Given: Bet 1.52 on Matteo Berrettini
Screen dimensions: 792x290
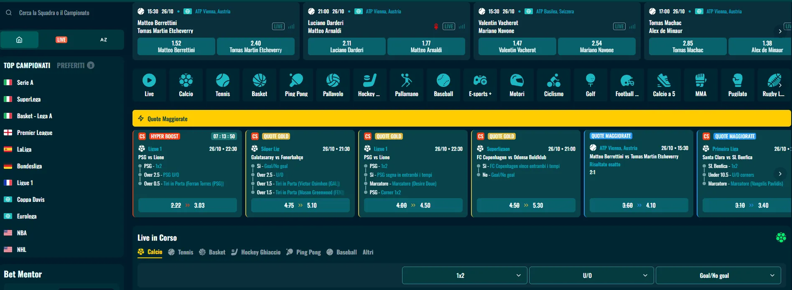Looking at the screenshot, I should [x=176, y=46].
